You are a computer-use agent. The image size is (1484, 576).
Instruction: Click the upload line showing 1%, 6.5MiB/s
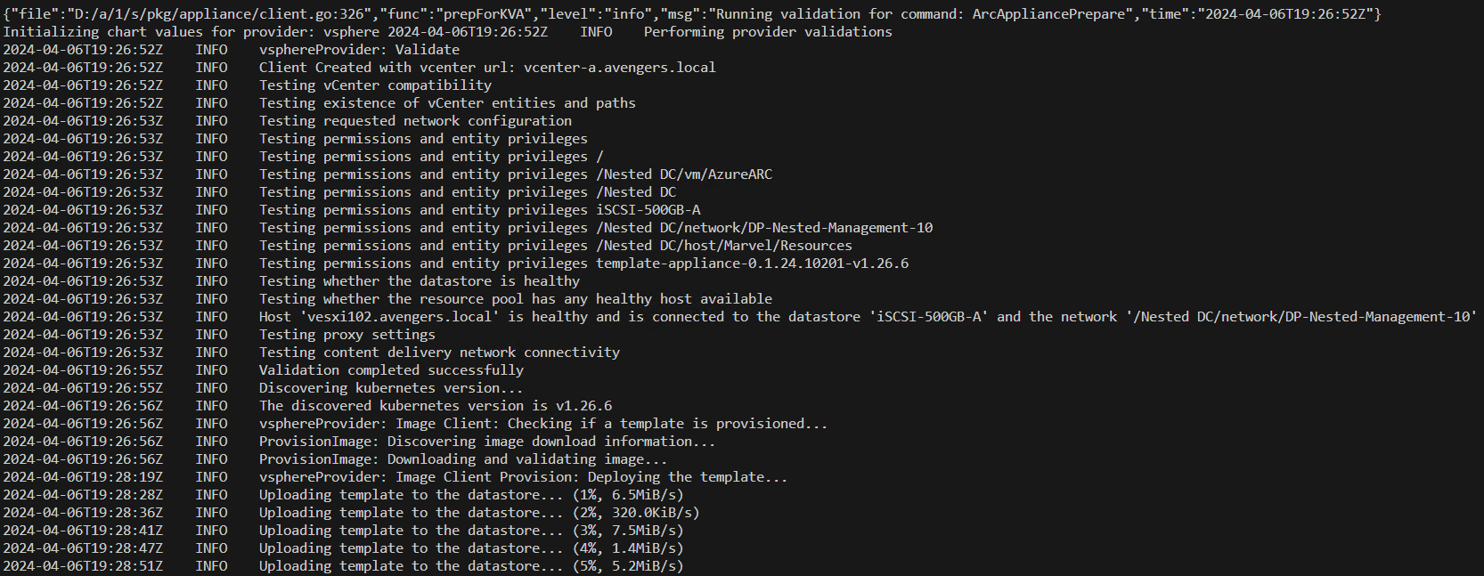(x=471, y=495)
